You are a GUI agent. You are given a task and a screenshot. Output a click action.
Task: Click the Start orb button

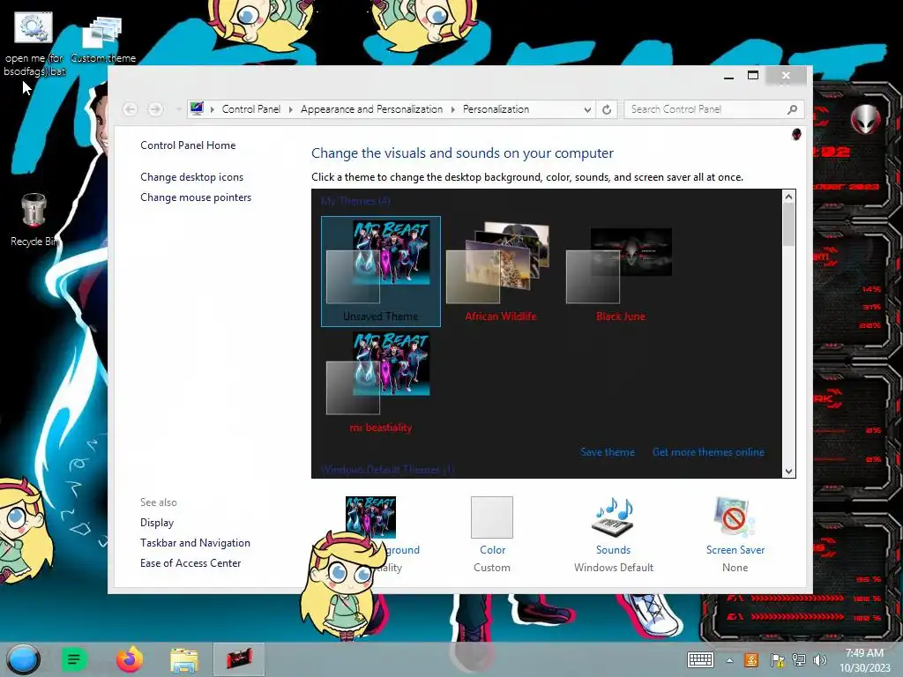pyautogui.click(x=24, y=659)
